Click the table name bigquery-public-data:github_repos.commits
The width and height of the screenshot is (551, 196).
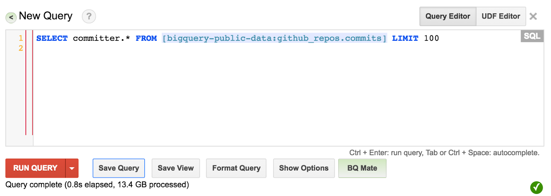pyautogui.click(x=274, y=38)
